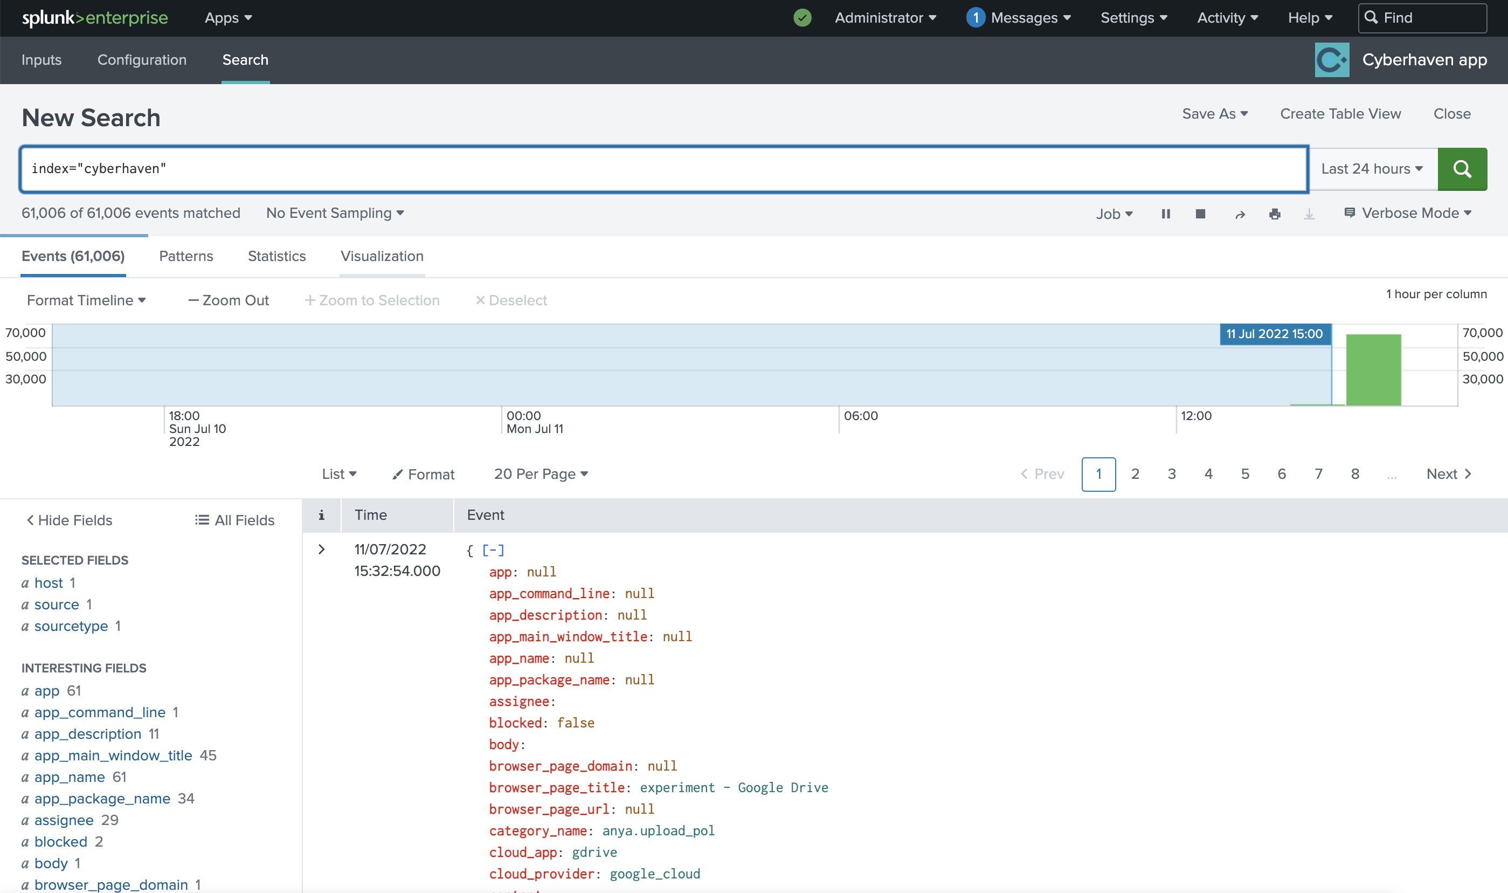Open the Settings menu

tap(1134, 18)
